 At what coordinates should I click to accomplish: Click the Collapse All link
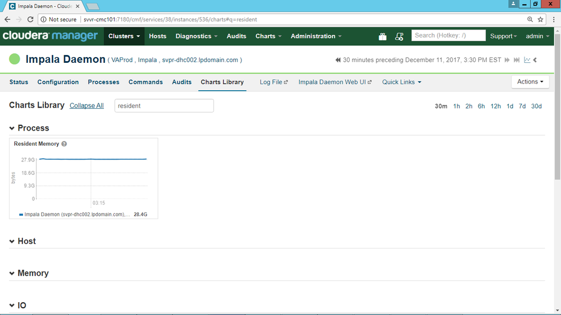[86, 106]
